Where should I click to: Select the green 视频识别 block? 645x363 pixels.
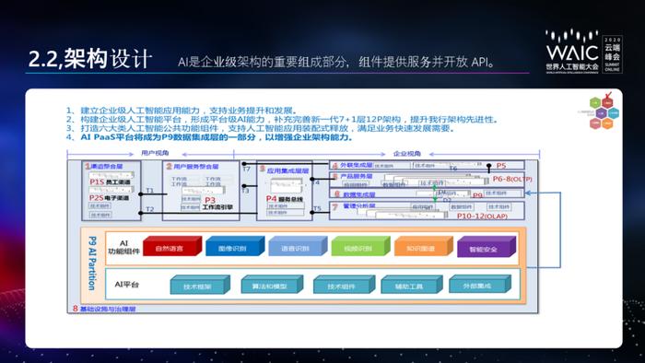point(361,246)
